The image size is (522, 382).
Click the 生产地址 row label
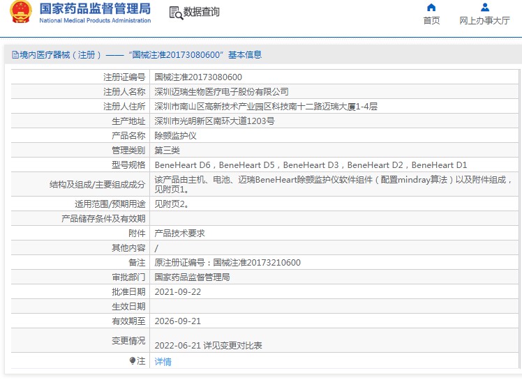[x=128, y=121]
